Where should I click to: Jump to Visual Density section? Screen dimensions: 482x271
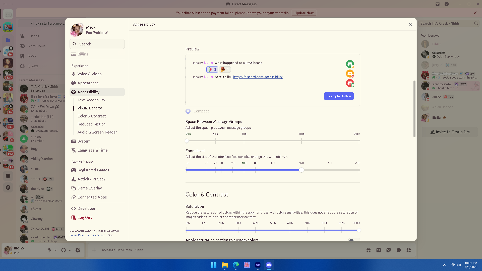pyautogui.click(x=90, y=108)
